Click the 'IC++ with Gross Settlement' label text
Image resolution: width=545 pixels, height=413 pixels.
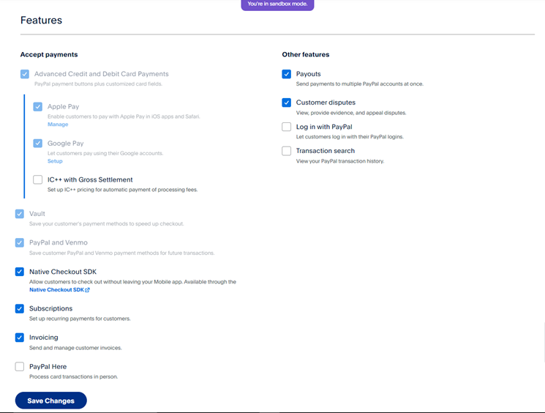[90, 179]
